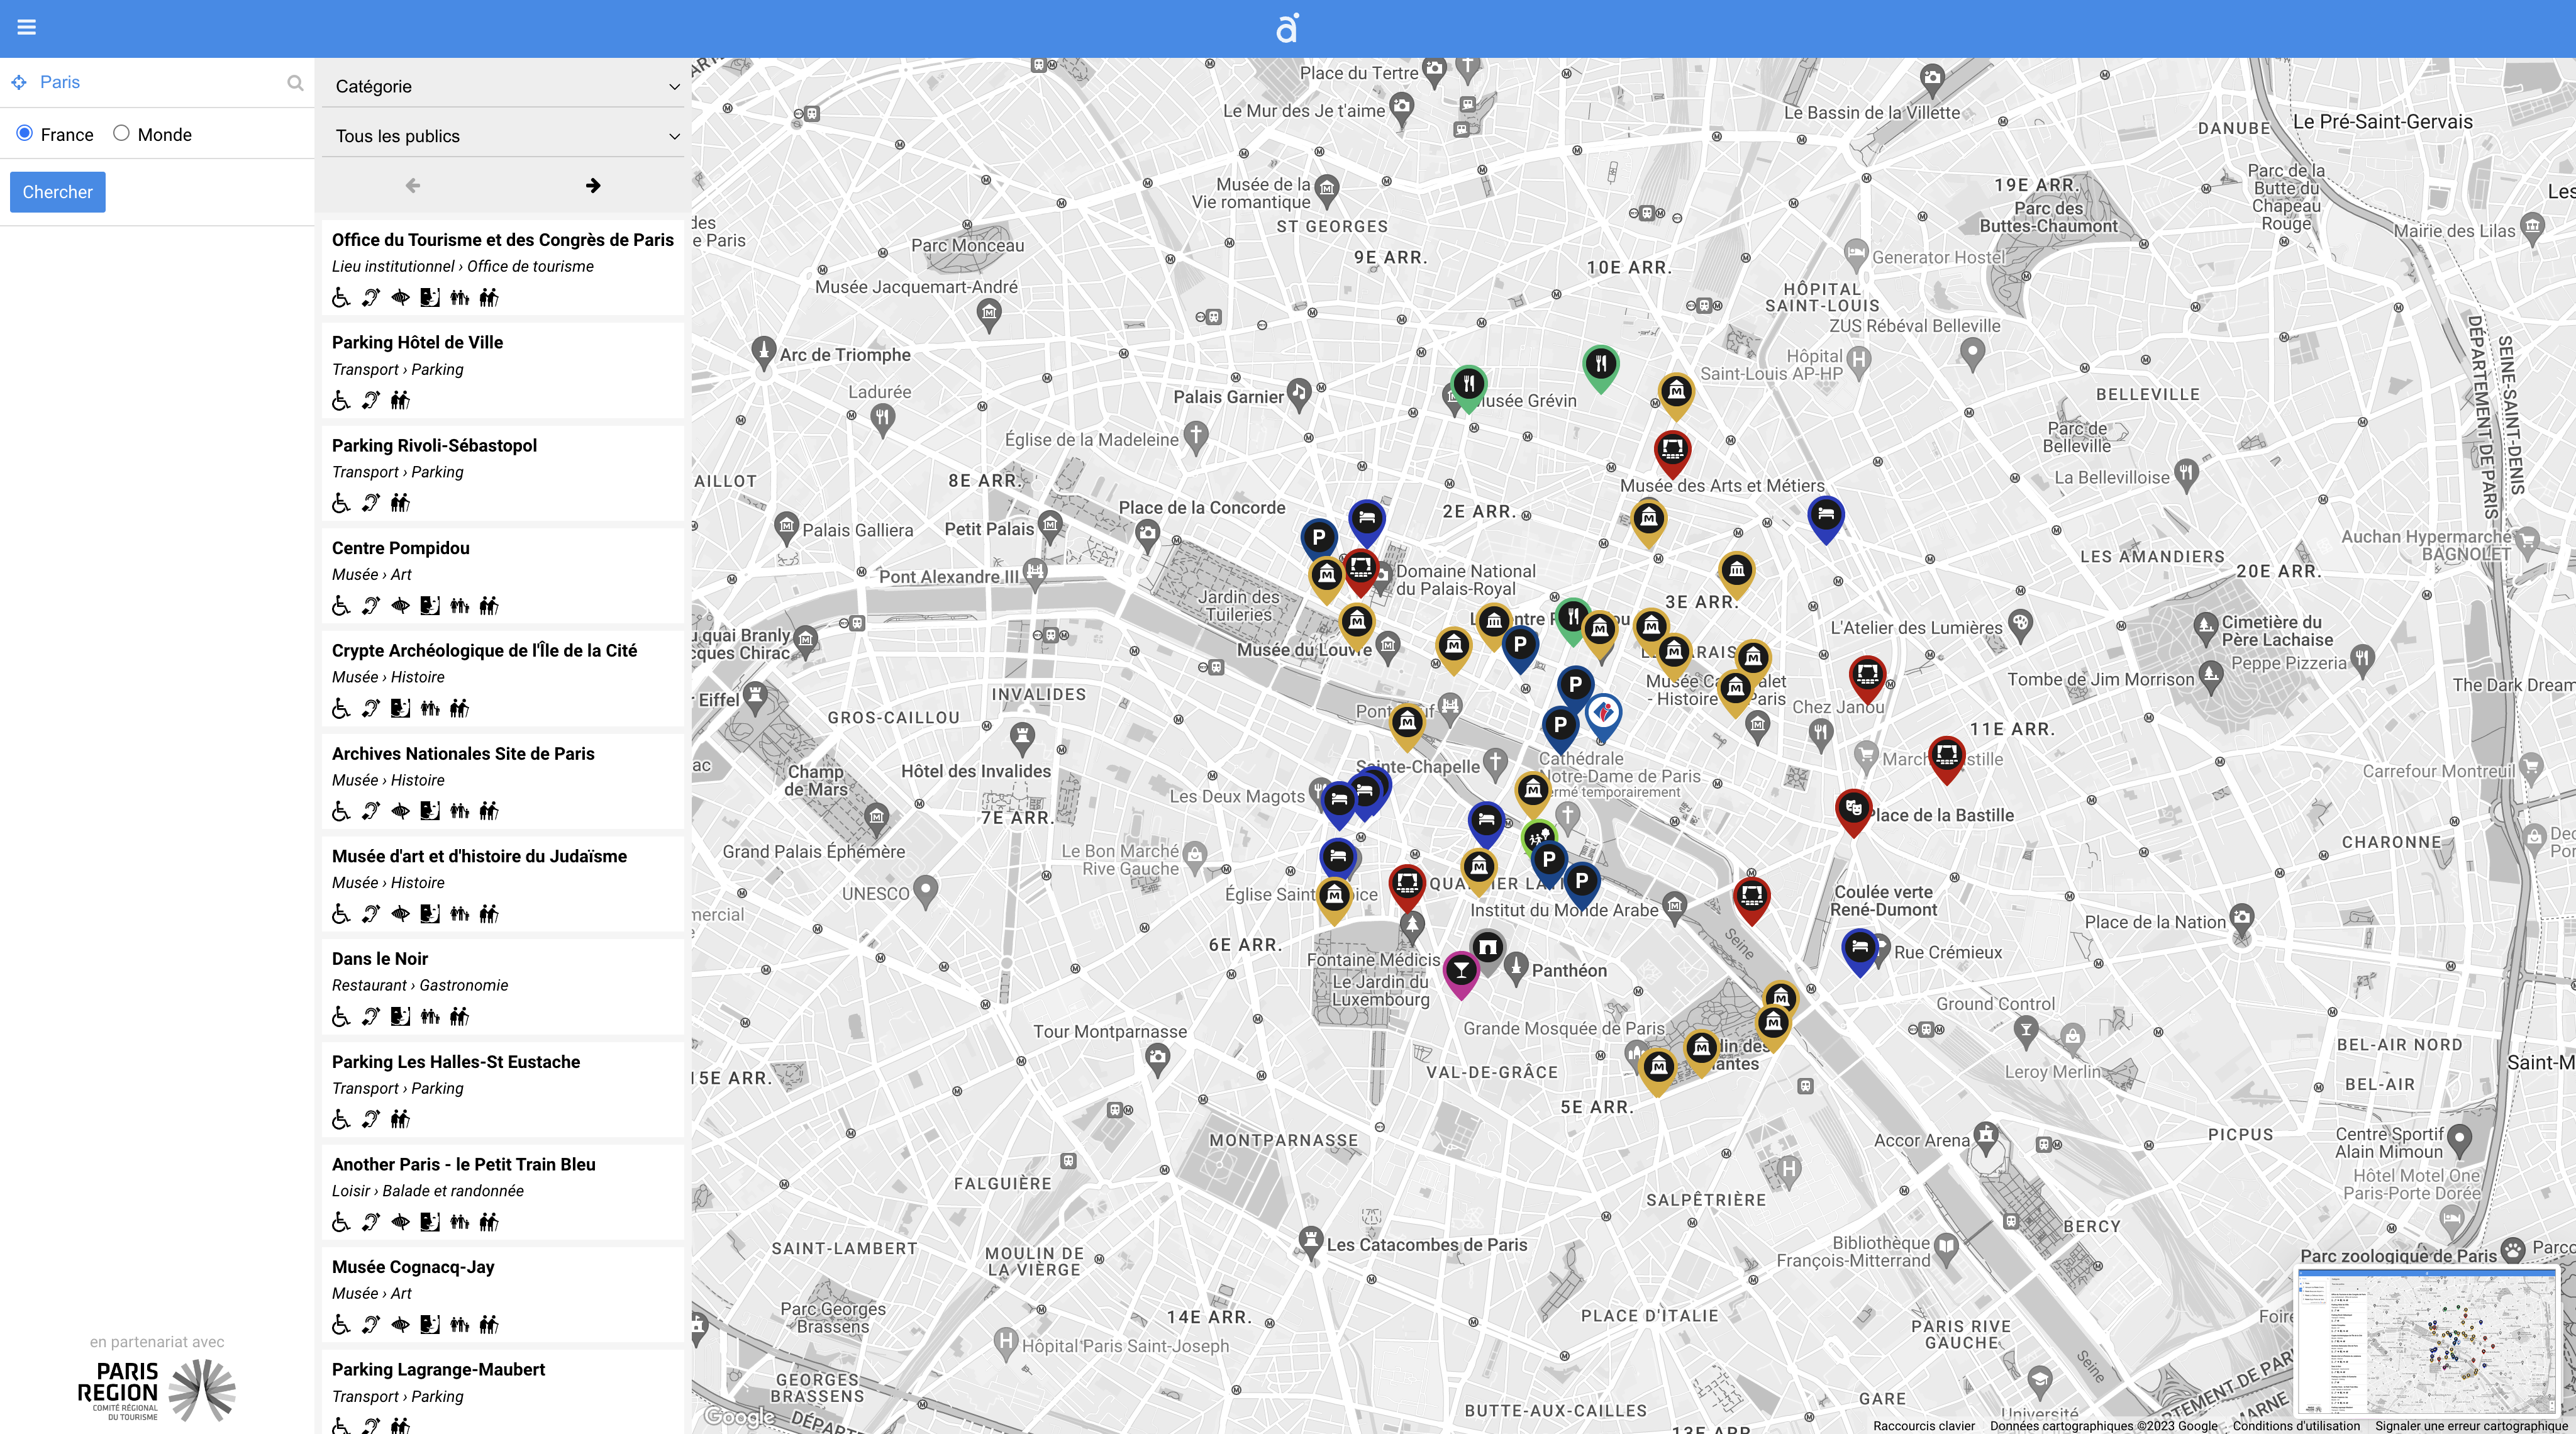The image size is (2576, 1434).
Task: Click visual impairment eye icon on Archives Nationales row
Action: click(x=400, y=811)
